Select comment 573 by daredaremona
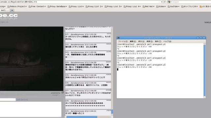211x118 pixels. coord(88,56)
